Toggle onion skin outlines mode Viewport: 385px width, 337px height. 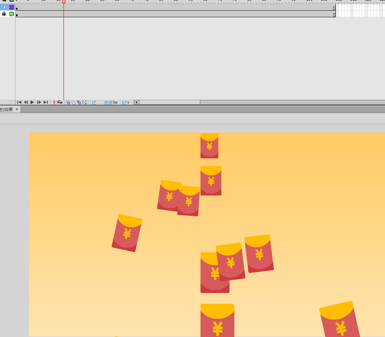(73, 102)
